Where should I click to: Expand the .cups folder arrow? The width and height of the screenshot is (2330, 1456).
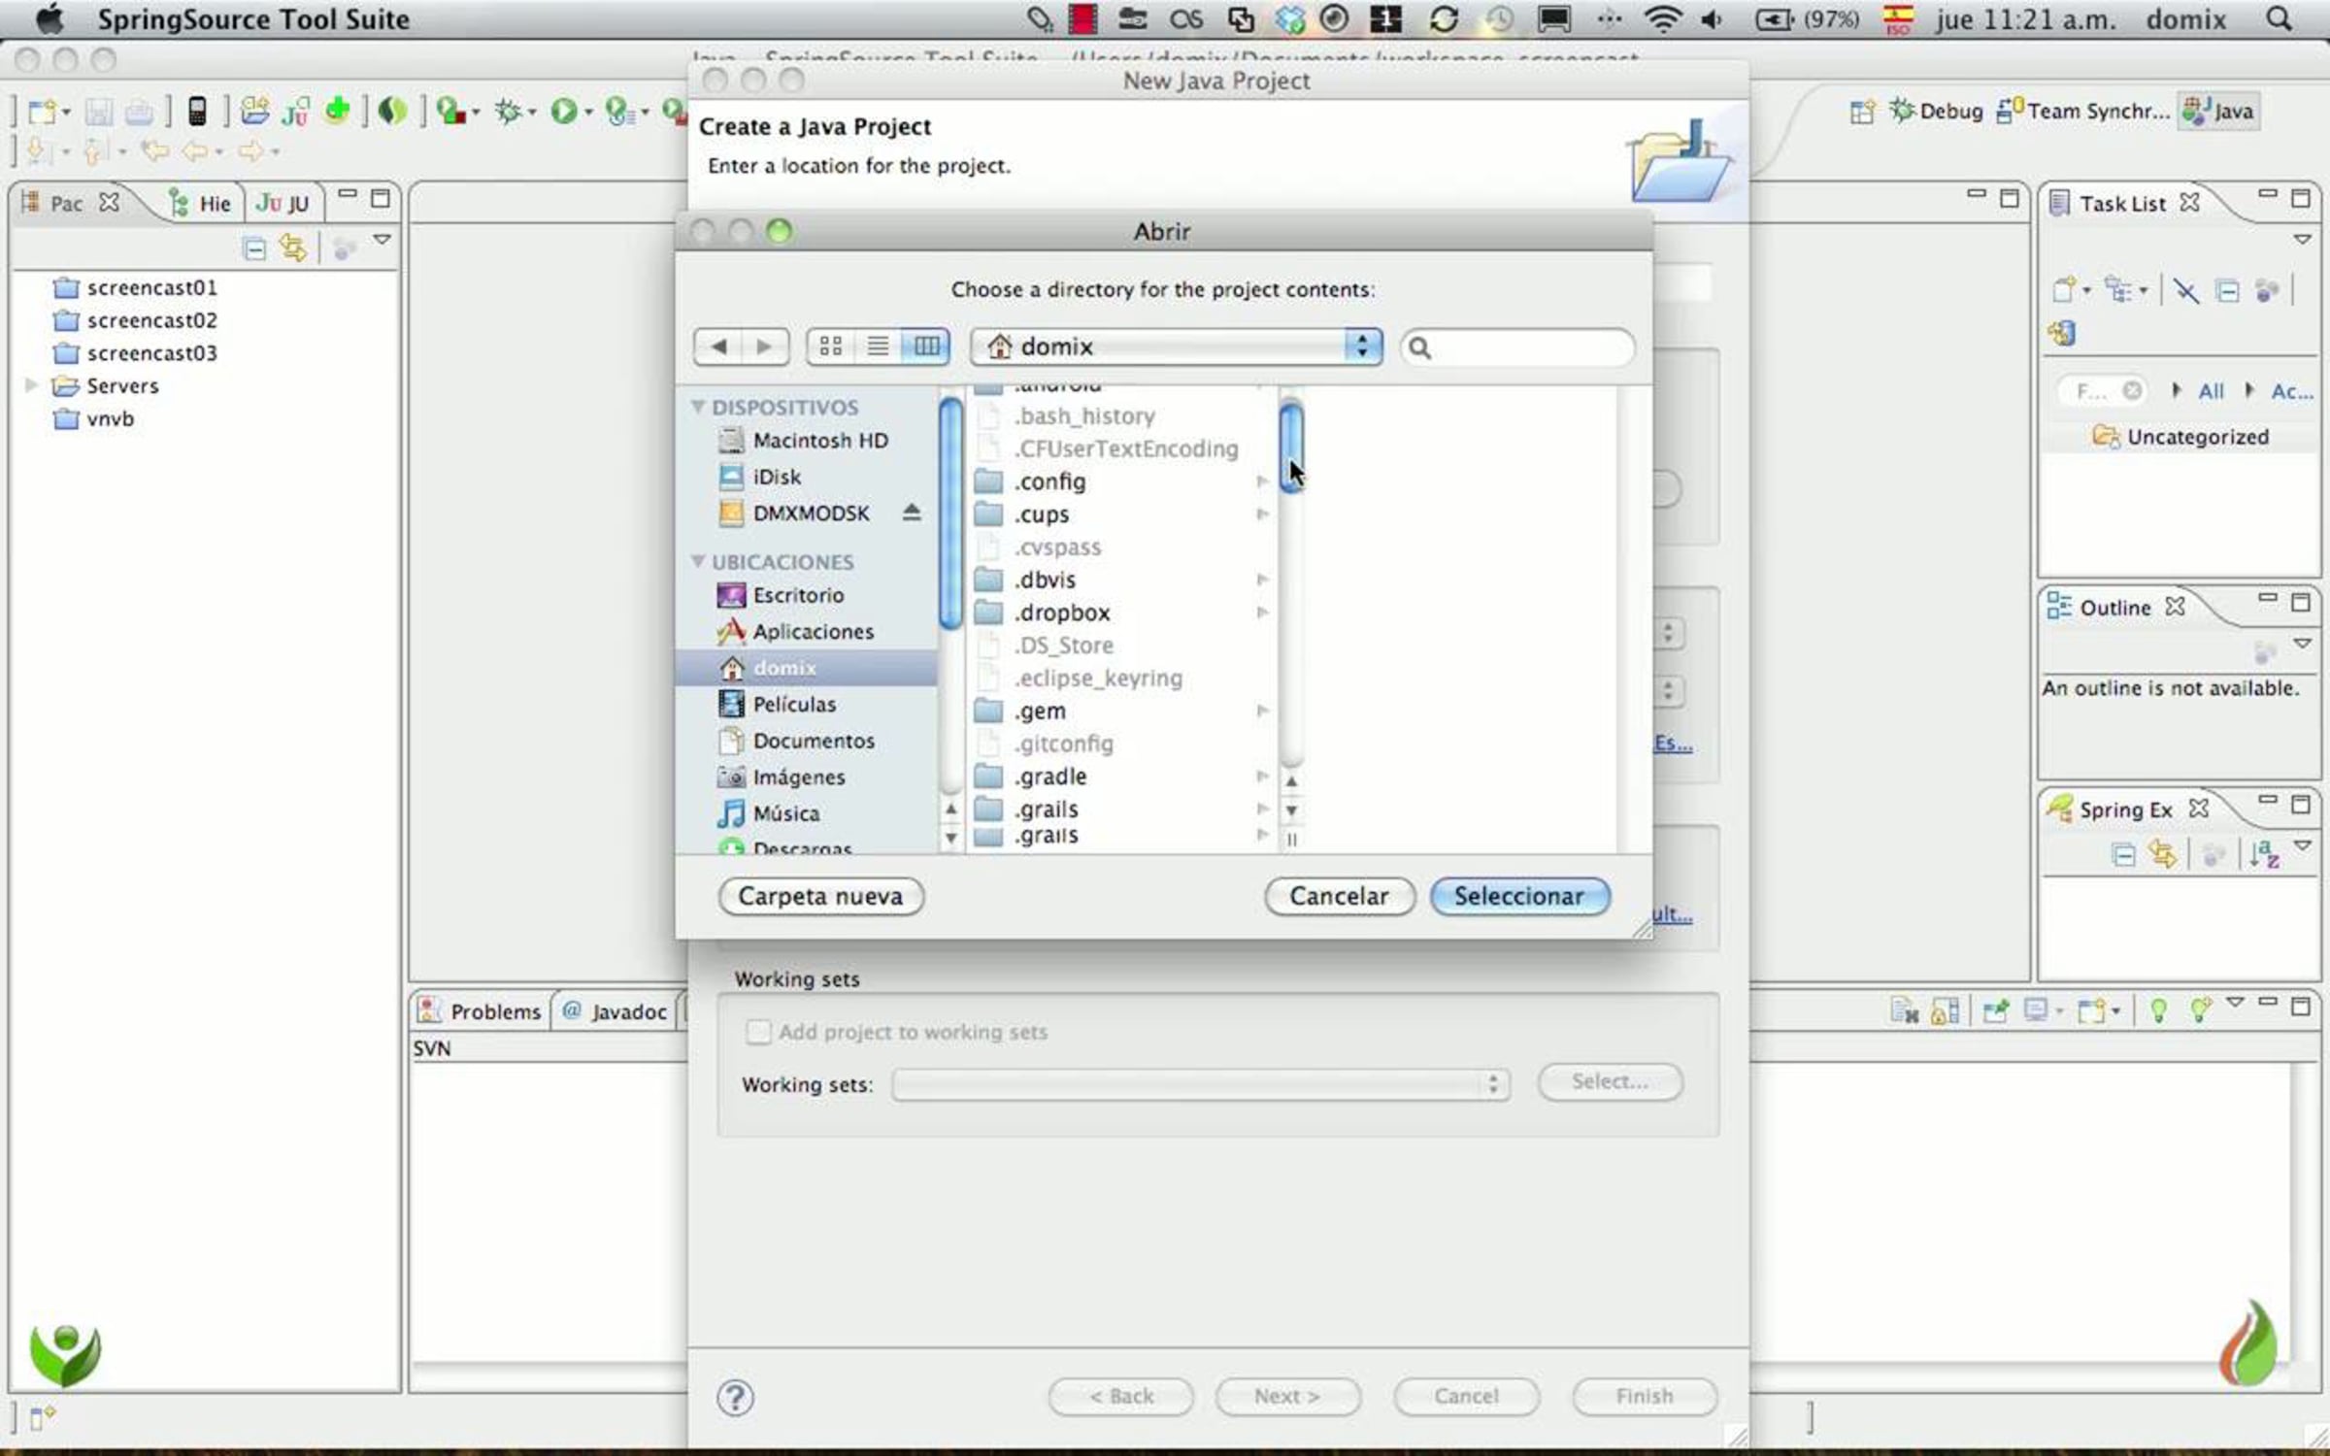pos(1262,514)
